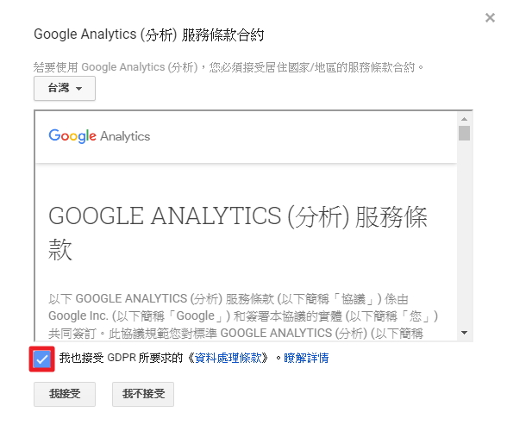Screen dimensions: 507x431
Task: Close the terms of service dialog
Action: tap(490, 17)
